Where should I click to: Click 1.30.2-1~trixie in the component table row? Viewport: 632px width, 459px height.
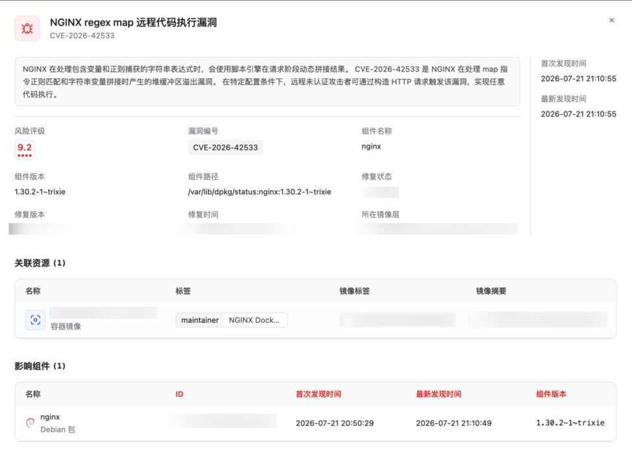click(570, 423)
